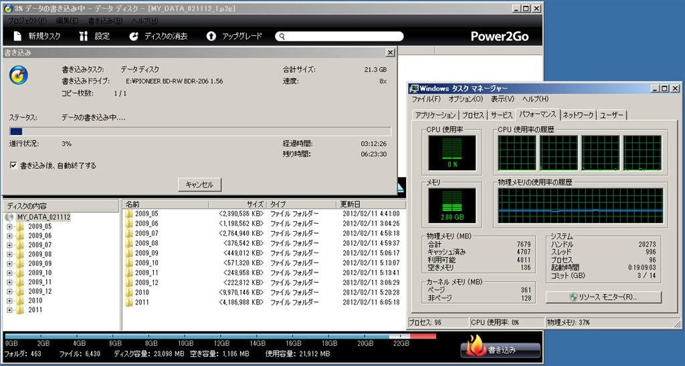Click the New Task (新規タスク) document icon
685x366 pixels.
(17, 36)
